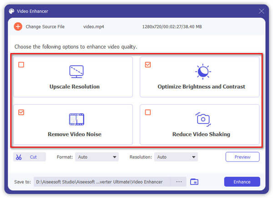Click the Enhance button

pyautogui.click(x=242, y=182)
